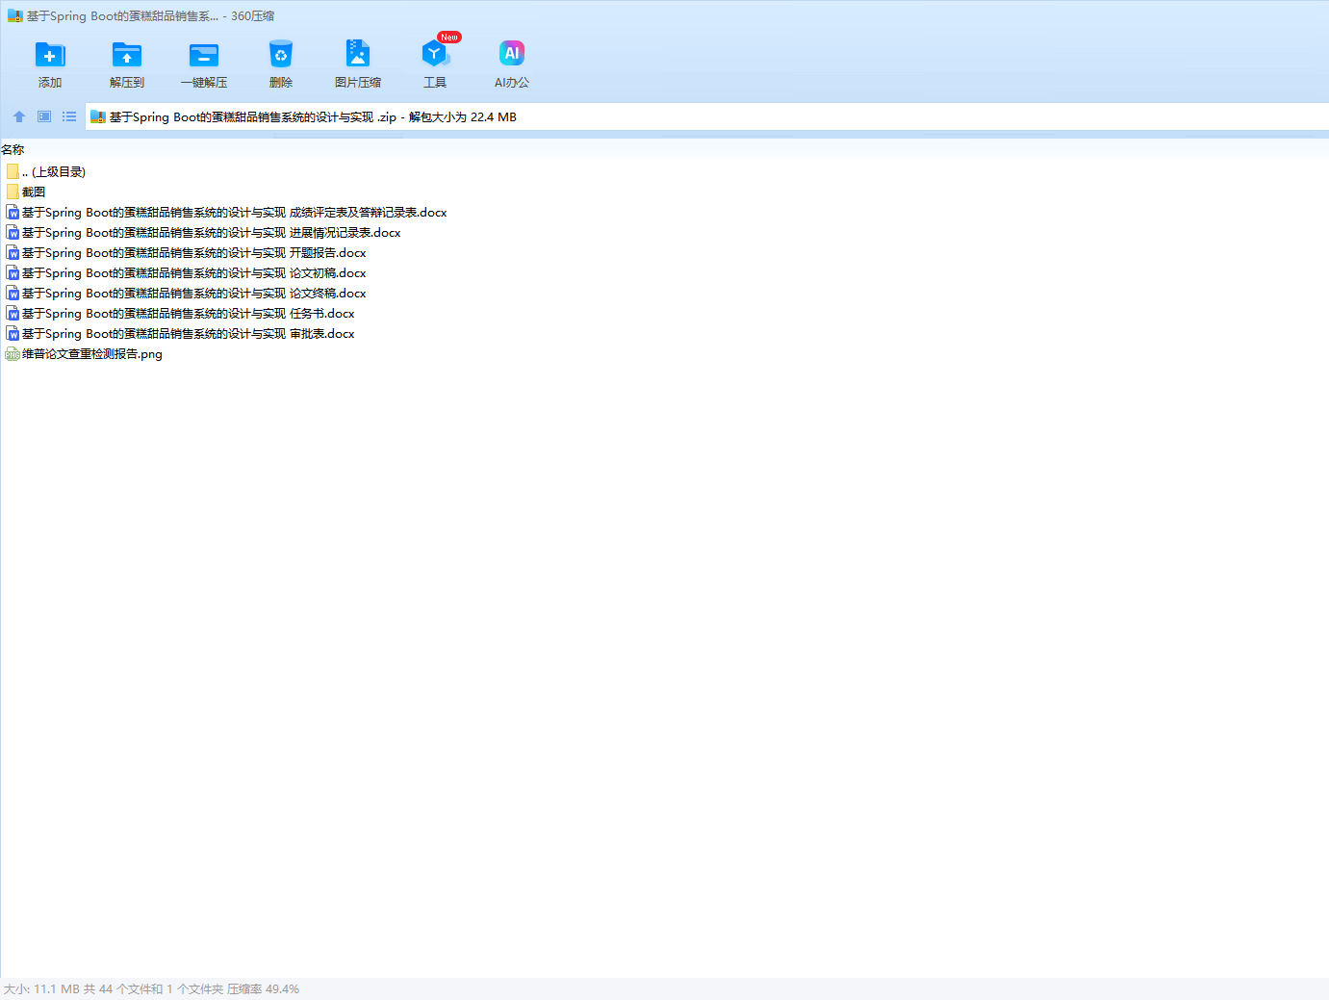
Task: Switch to the icon view mode button
Action: pyautogui.click(x=44, y=116)
